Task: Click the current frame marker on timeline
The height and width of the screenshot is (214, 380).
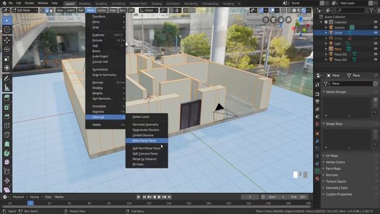Action: (30, 203)
